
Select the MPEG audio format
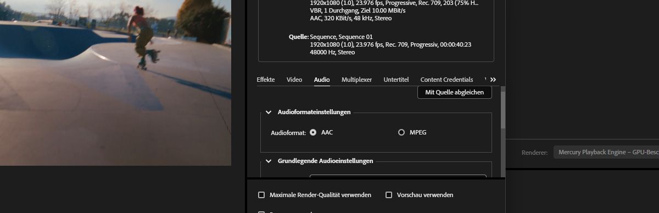click(401, 132)
